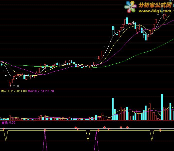Select the 量托: 0.00 indicator label
174x151 pixels.
[x=8, y=123]
